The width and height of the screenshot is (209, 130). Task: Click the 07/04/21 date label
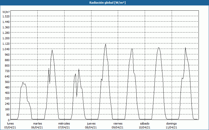point(64,127)
